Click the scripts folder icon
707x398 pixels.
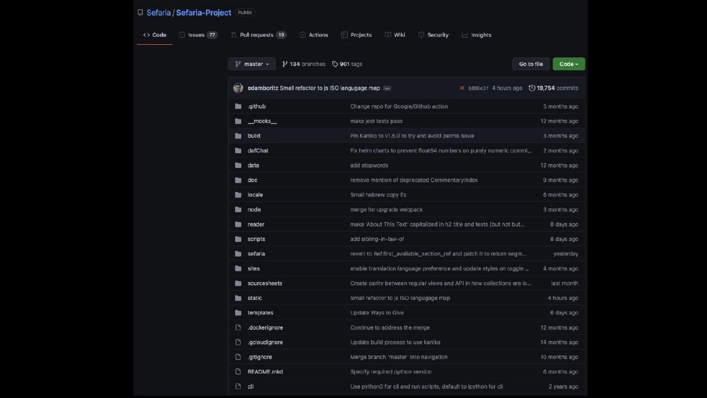pos(238,239)
